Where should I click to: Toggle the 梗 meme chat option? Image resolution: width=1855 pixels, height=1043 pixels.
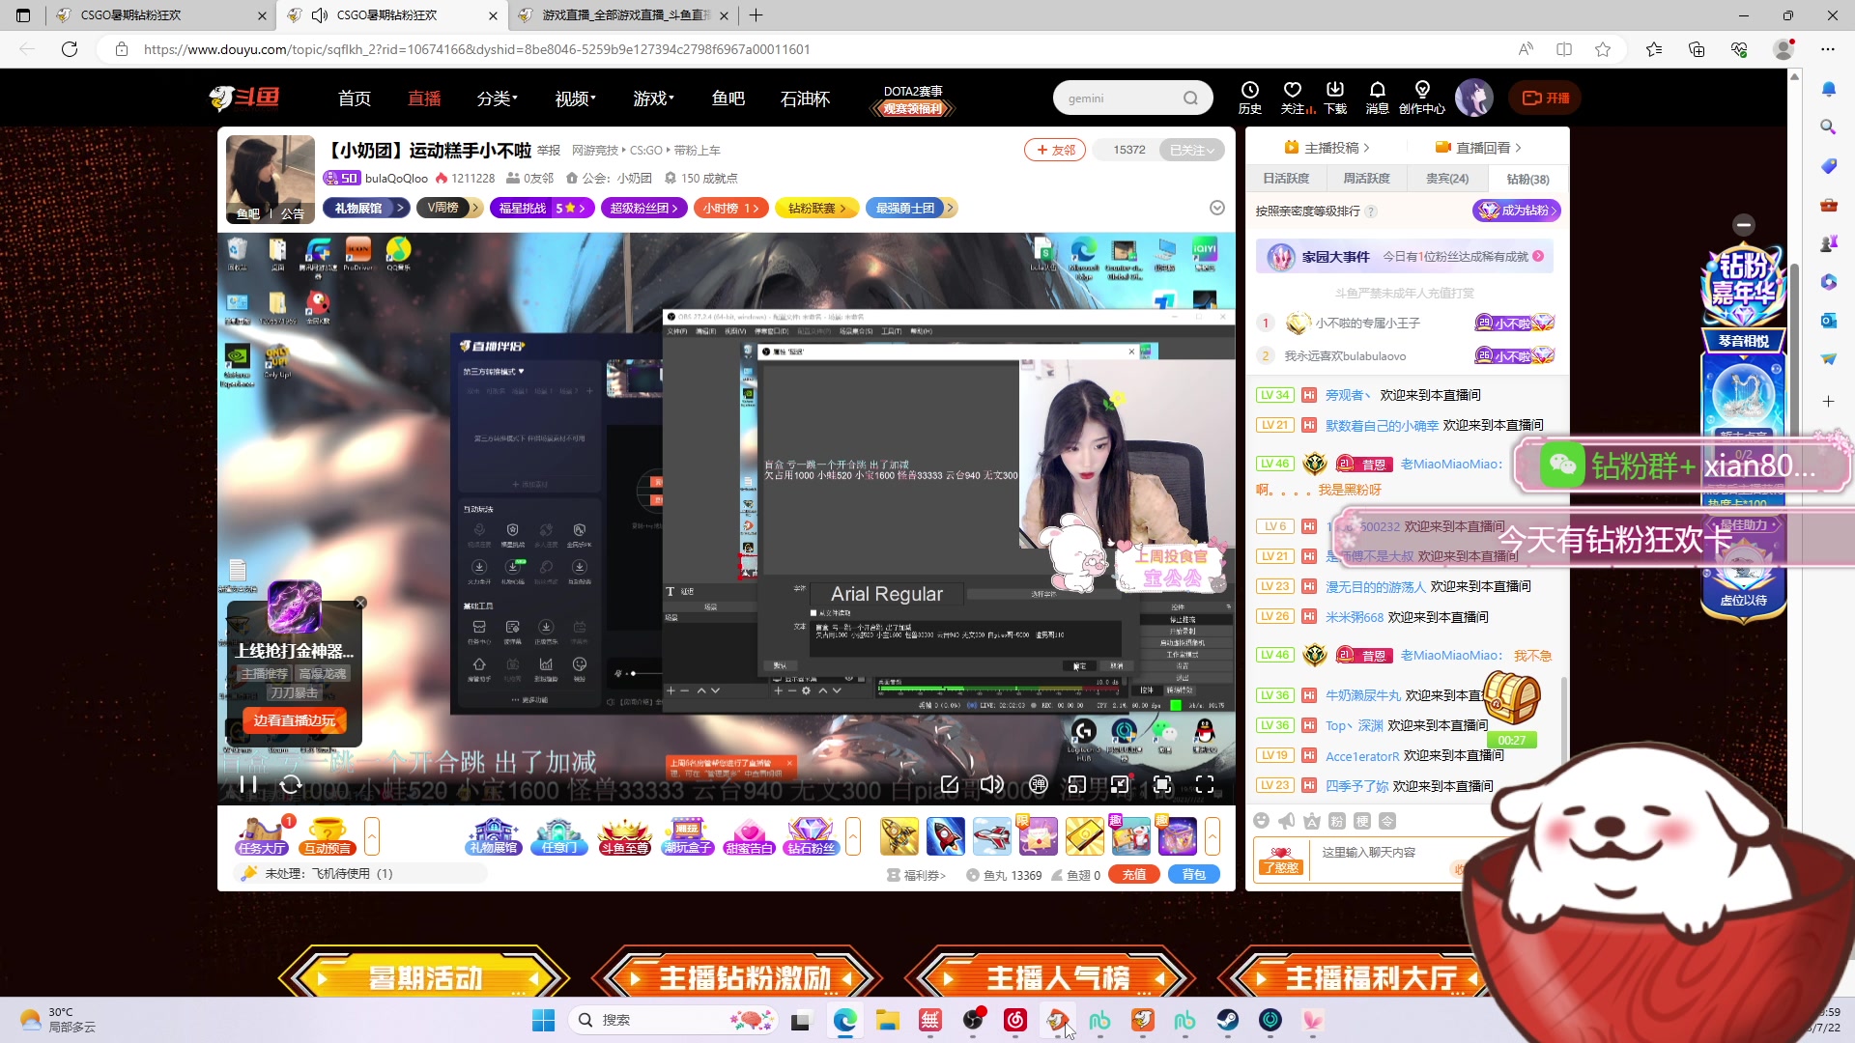[x=1361, y=821]
